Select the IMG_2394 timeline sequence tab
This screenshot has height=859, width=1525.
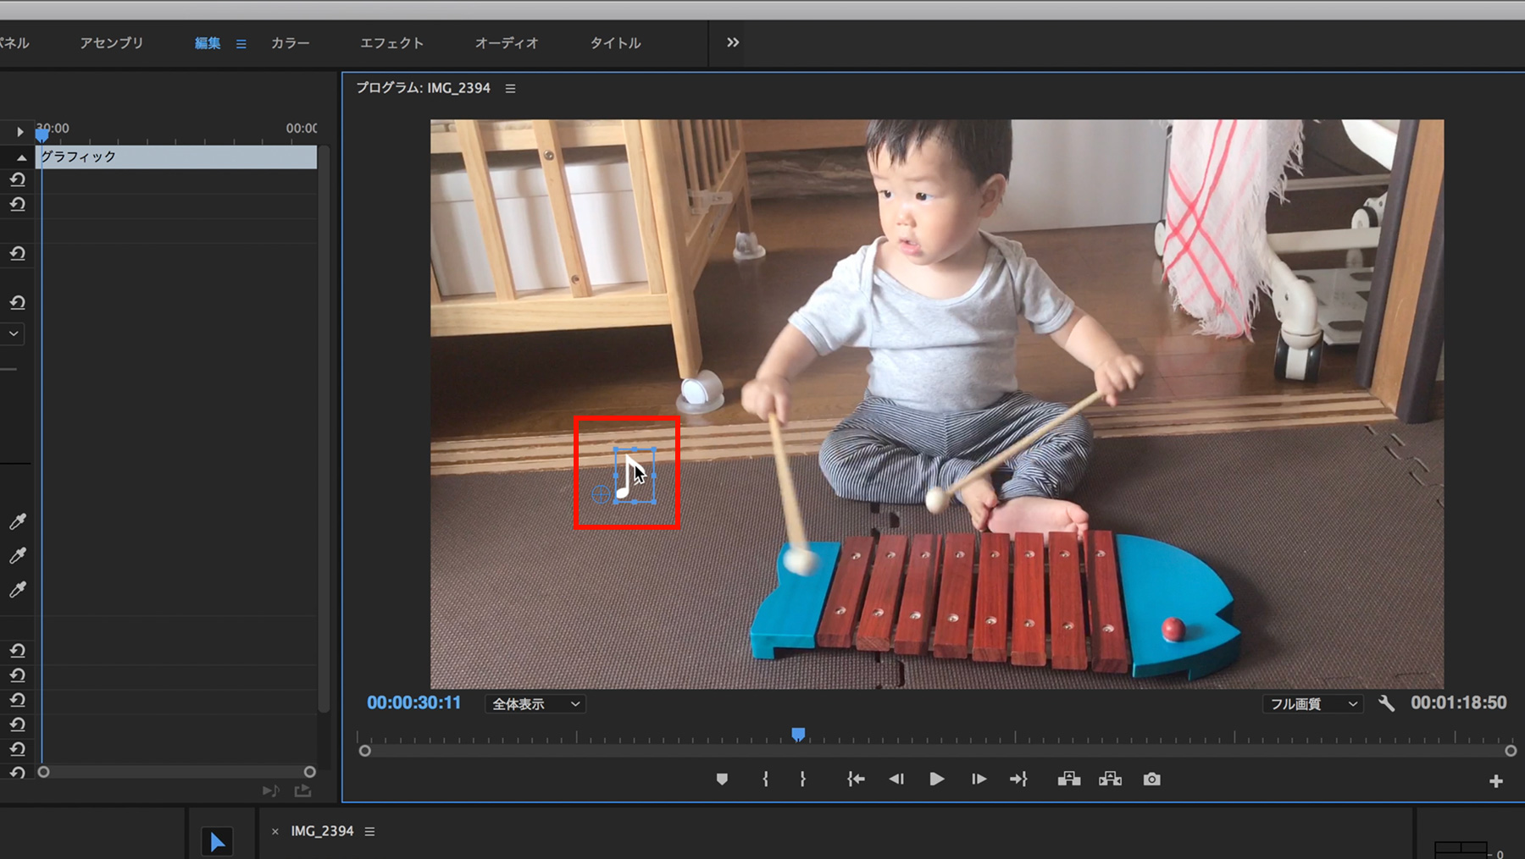pyautogui.click(x=322, y=831)
